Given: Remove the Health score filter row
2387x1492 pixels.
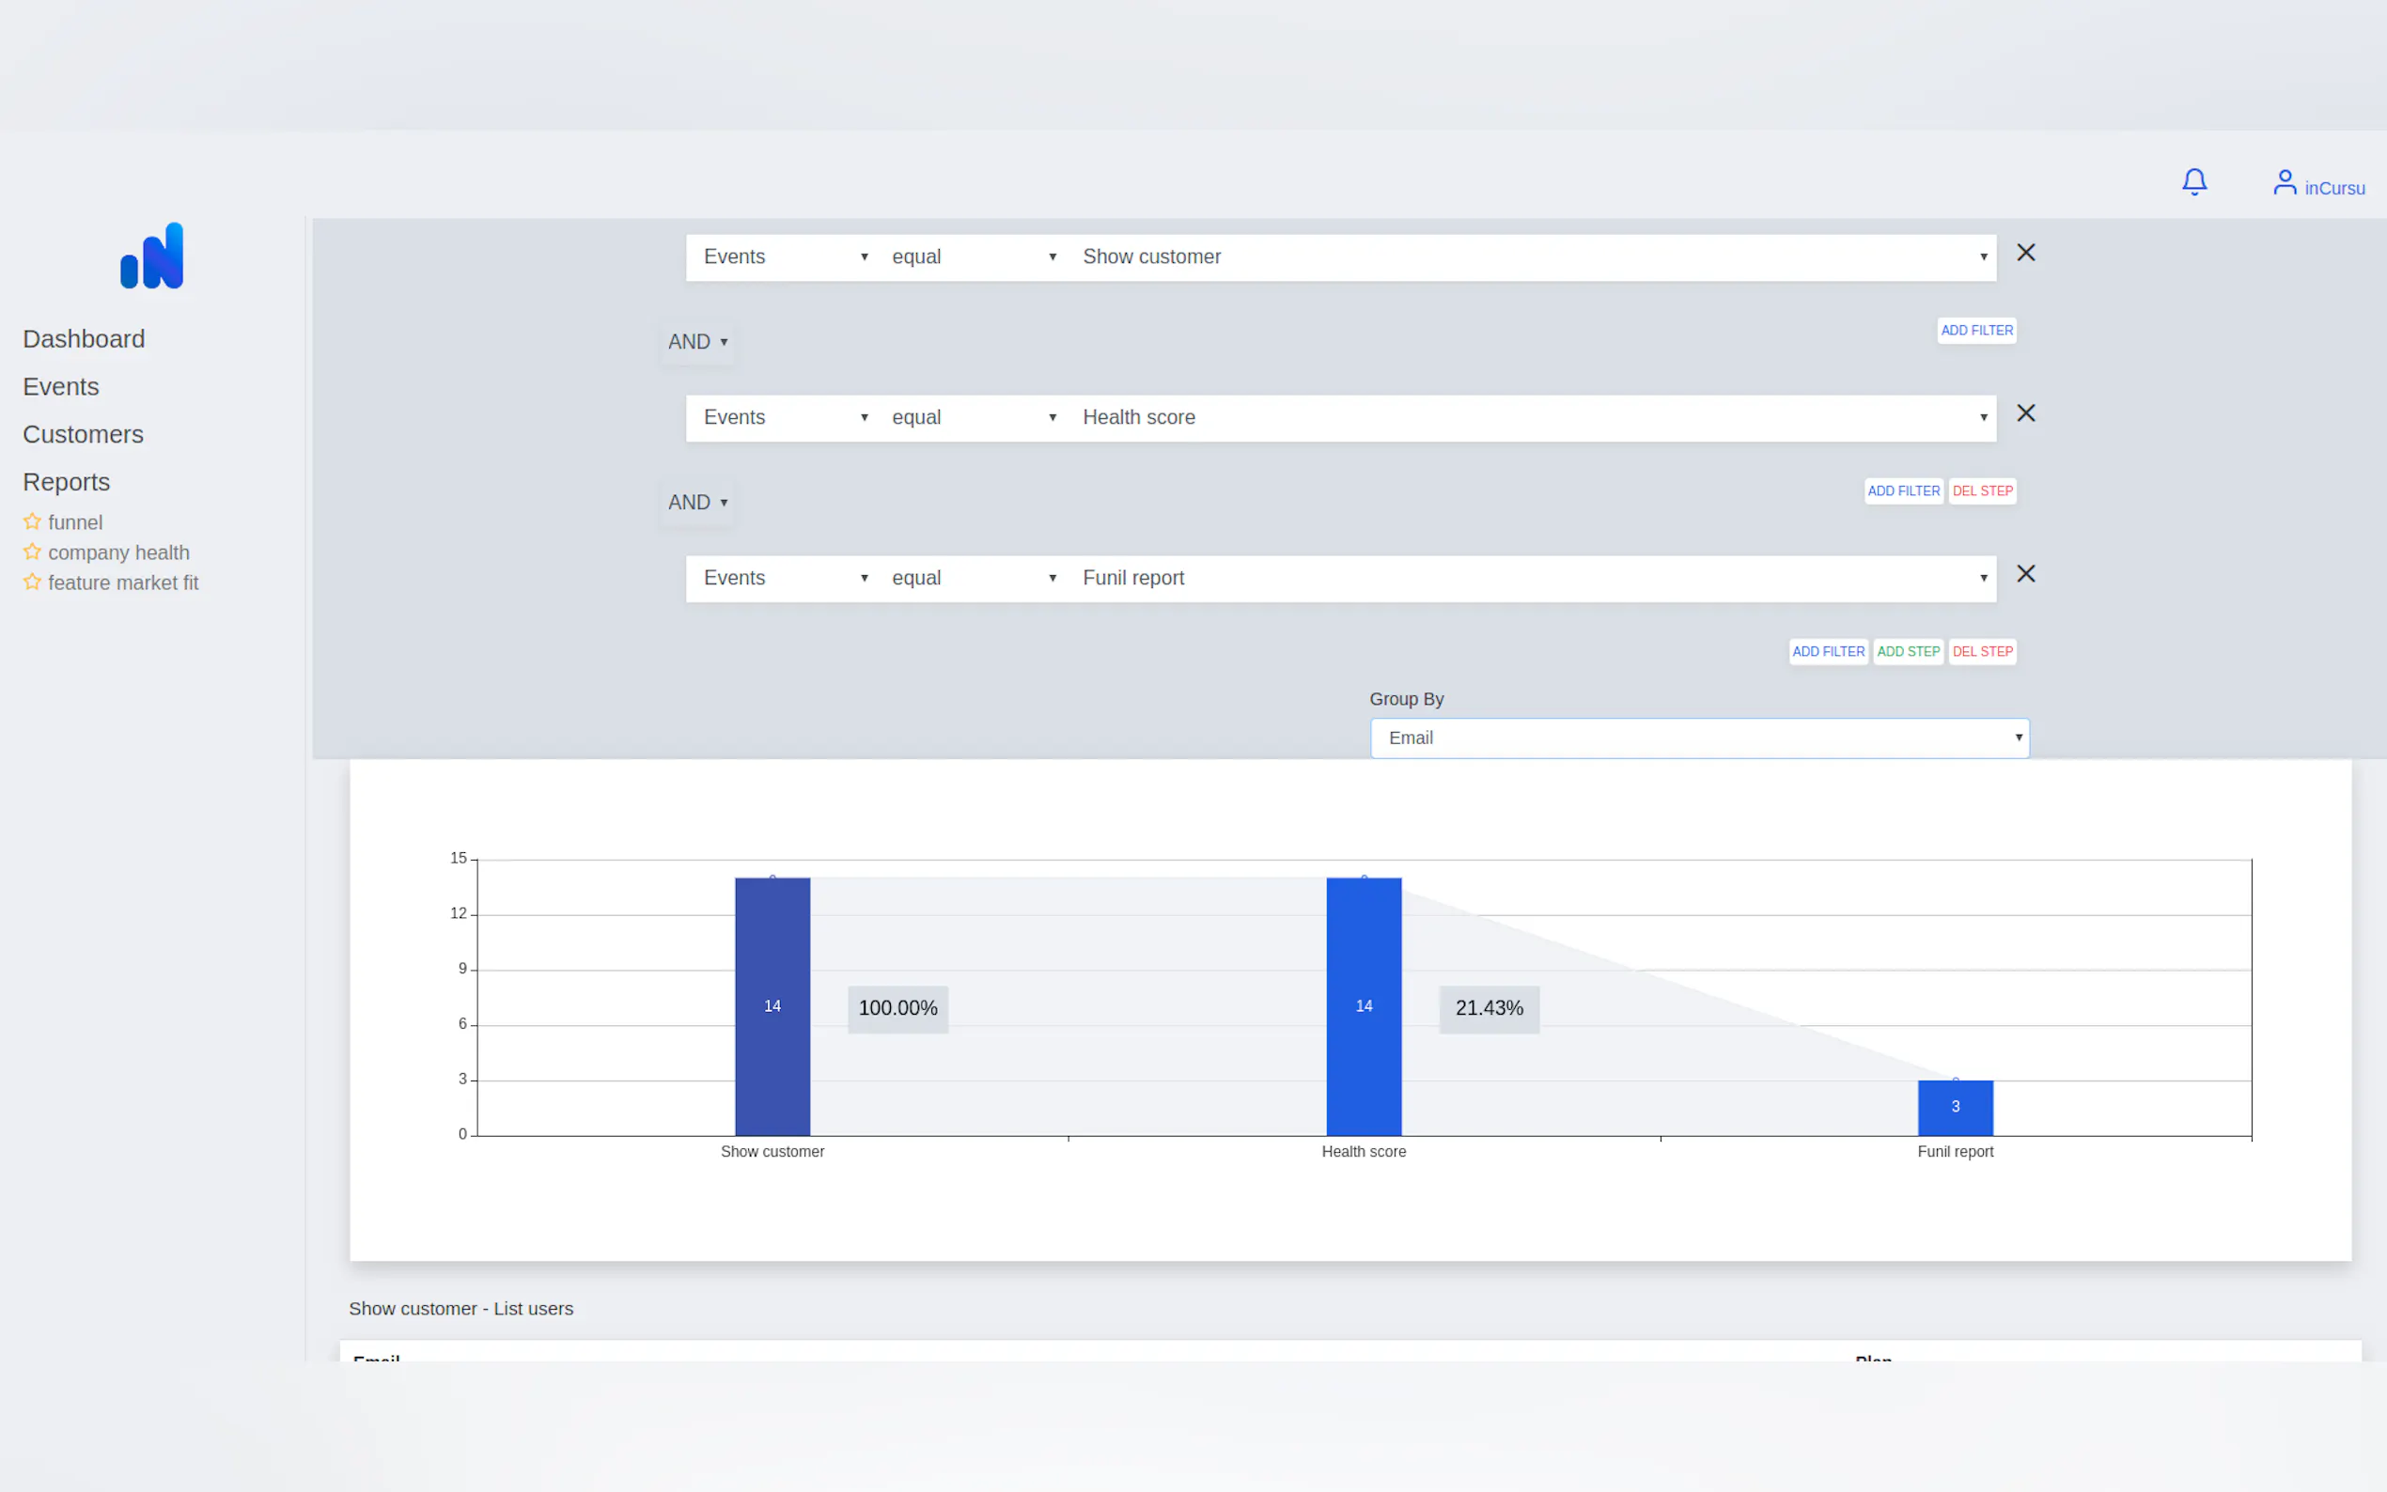Looking at the screenshot, I should [x=2026, y=413].
